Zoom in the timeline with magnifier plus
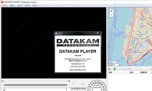The height and width of the screenshot is (91, 152). point(69,81)
